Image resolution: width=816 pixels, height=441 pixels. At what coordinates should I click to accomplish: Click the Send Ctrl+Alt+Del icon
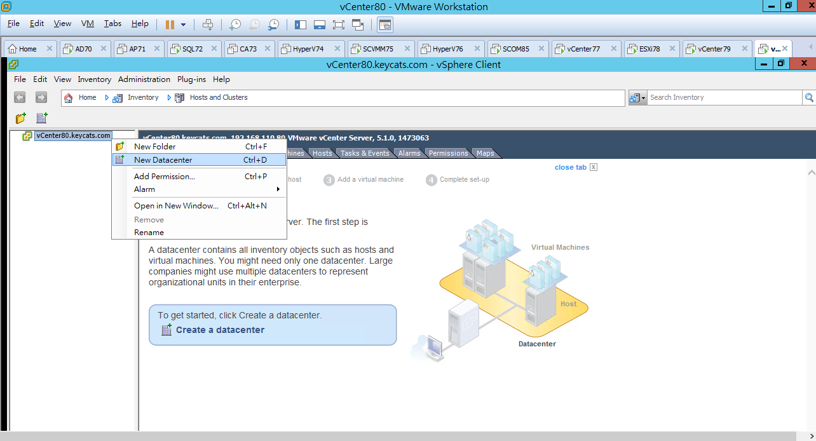(208, 25)
